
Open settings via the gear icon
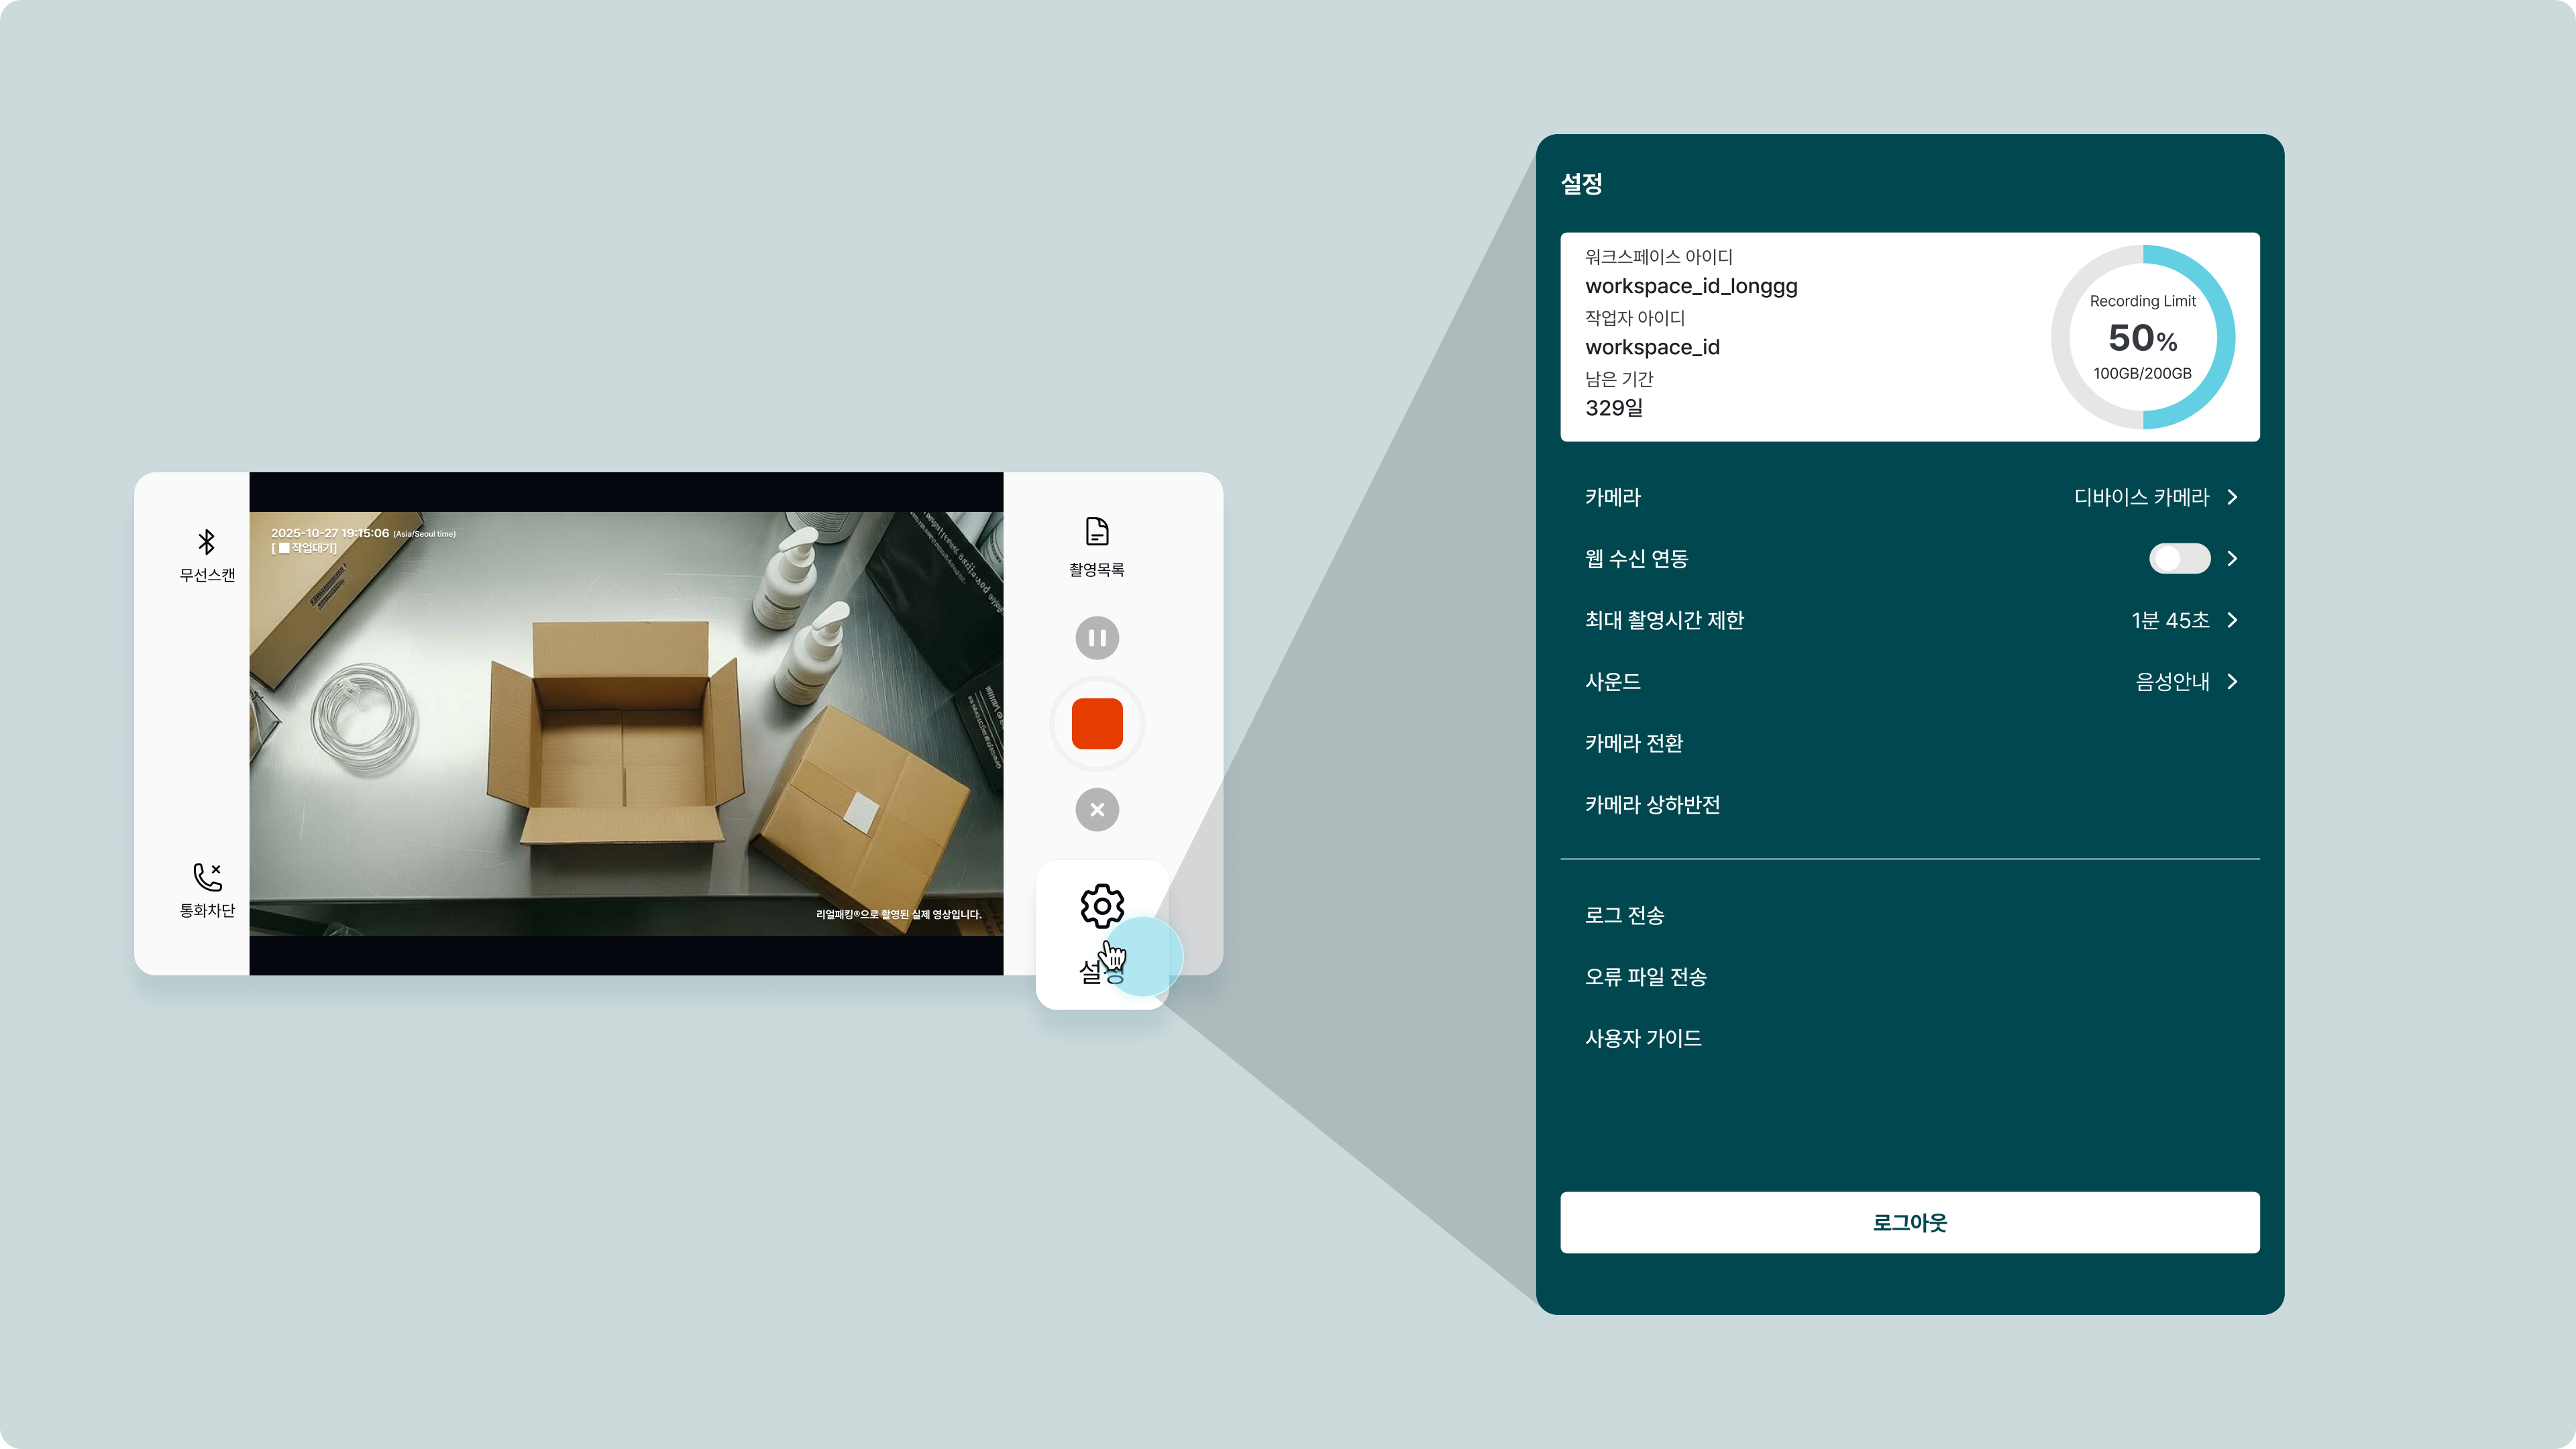tap(1101, 906)
